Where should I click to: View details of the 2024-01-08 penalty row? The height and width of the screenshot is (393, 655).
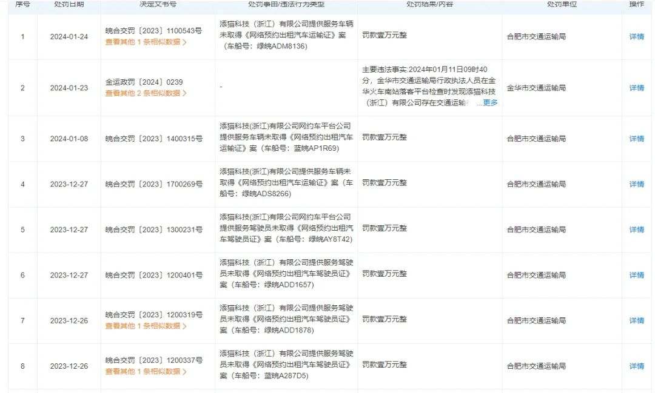click(x=636, y=139)
